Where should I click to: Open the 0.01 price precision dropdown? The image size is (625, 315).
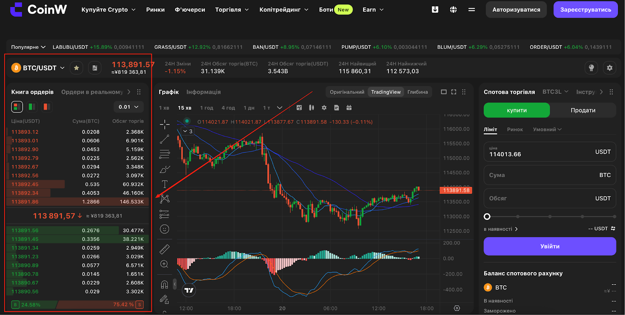point(129,107)
